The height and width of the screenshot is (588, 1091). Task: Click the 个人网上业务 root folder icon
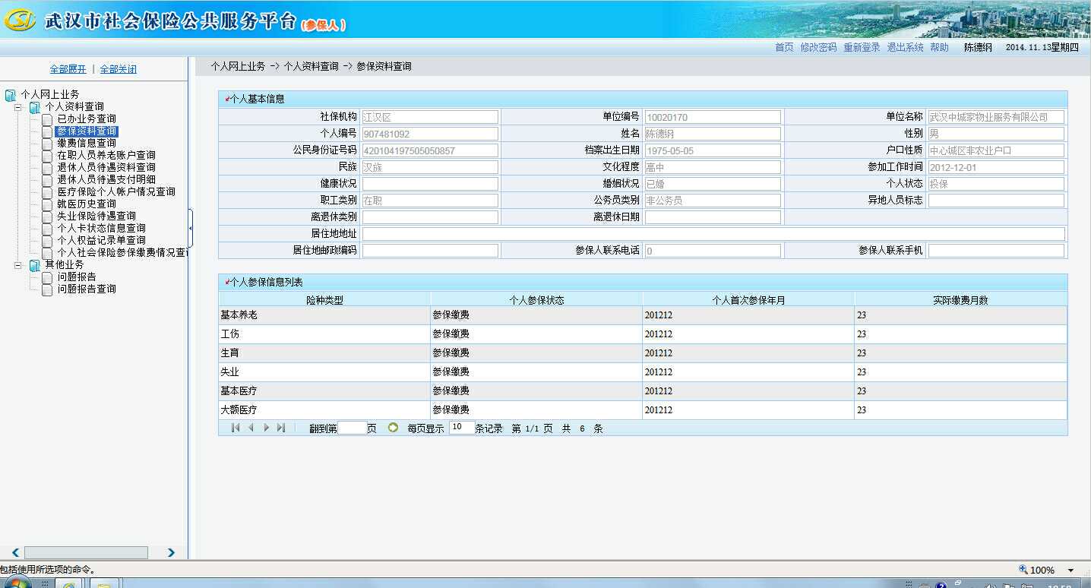(x=10, y=95)
